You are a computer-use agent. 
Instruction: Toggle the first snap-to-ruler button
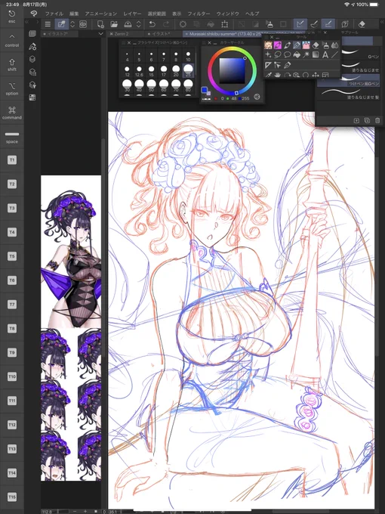300,24
